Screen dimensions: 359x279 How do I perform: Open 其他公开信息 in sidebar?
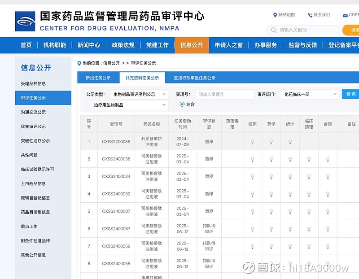coord(33,255)
